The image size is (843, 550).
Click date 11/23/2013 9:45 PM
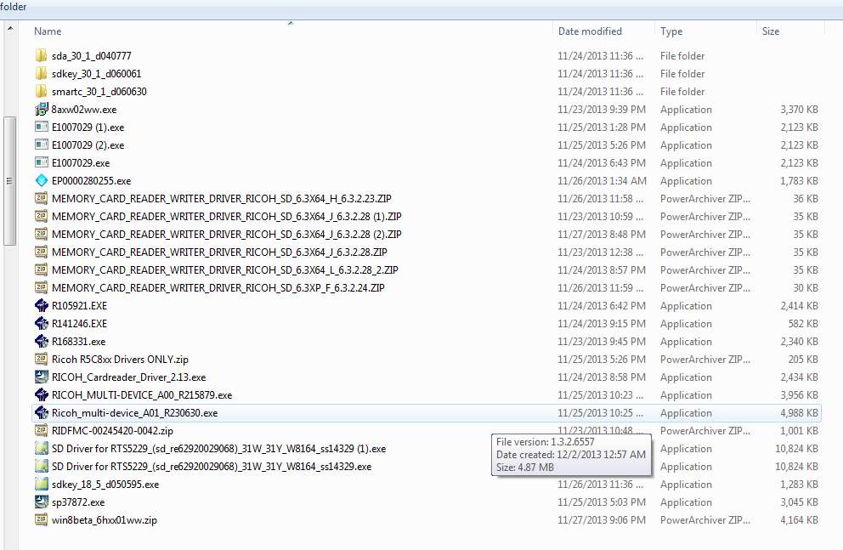coord(602,341)
